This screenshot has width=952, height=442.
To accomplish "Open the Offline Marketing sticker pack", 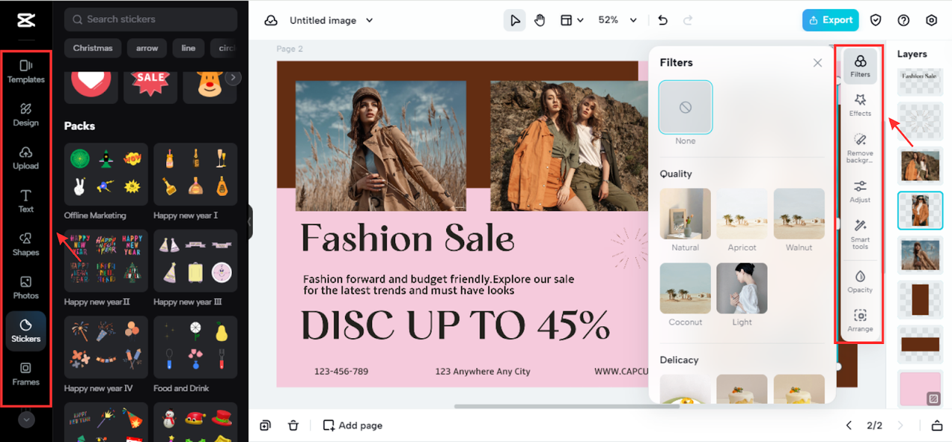I will coord(106,175).
